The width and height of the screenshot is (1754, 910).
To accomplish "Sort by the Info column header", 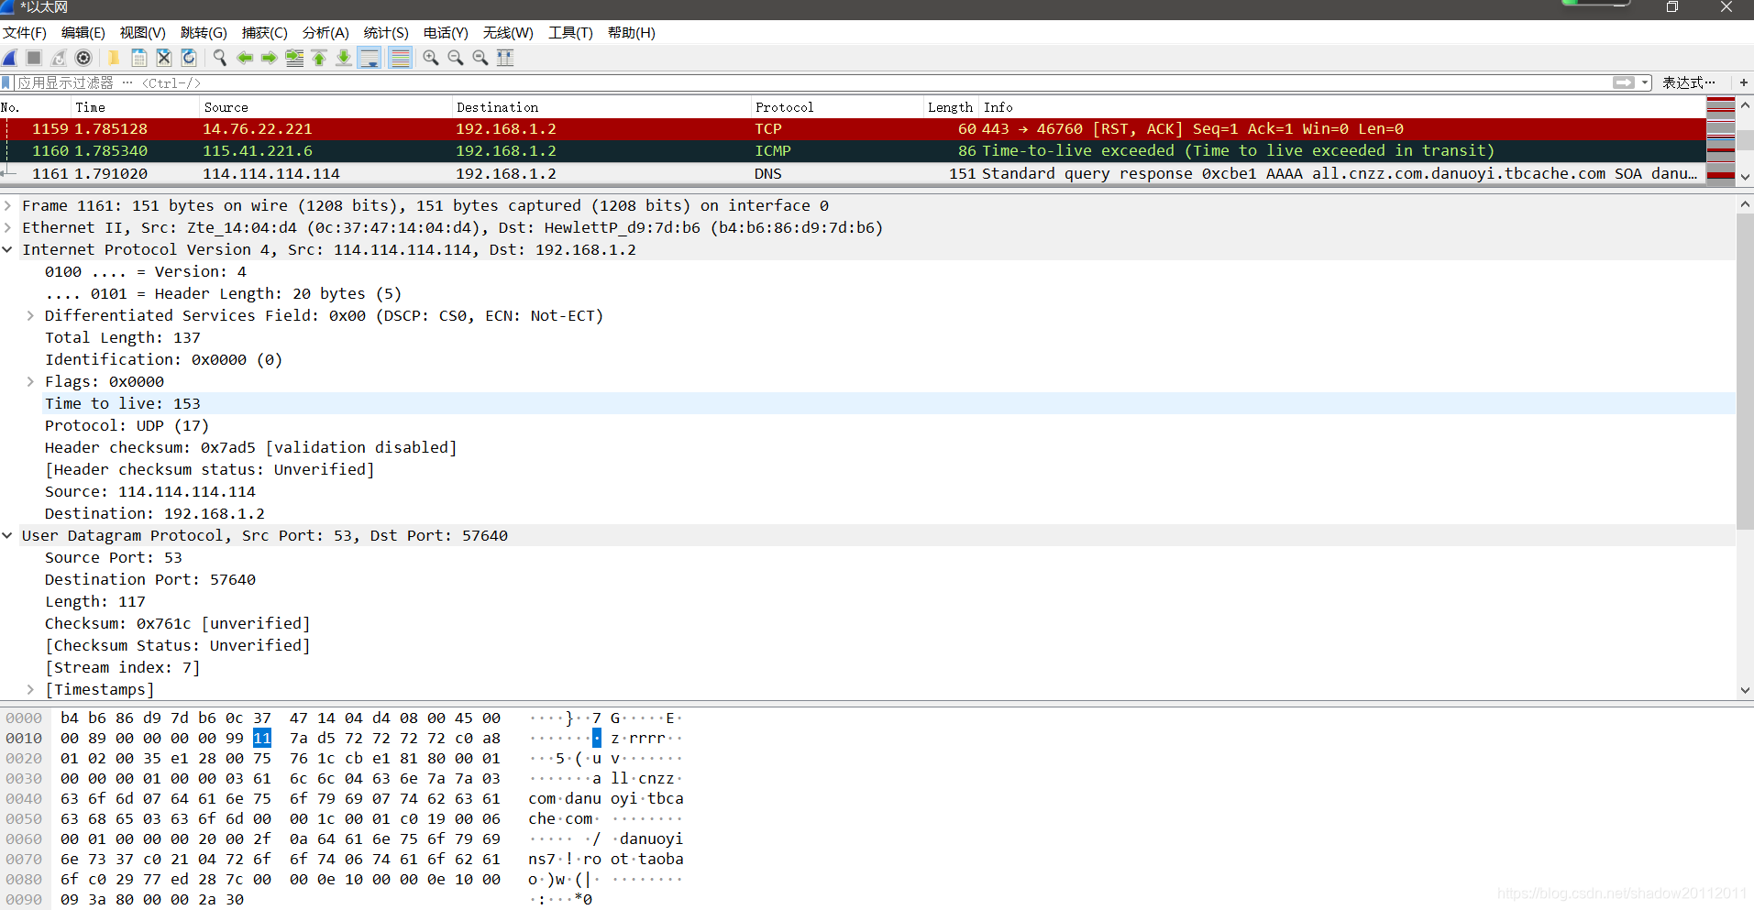I will point(1341,107).
